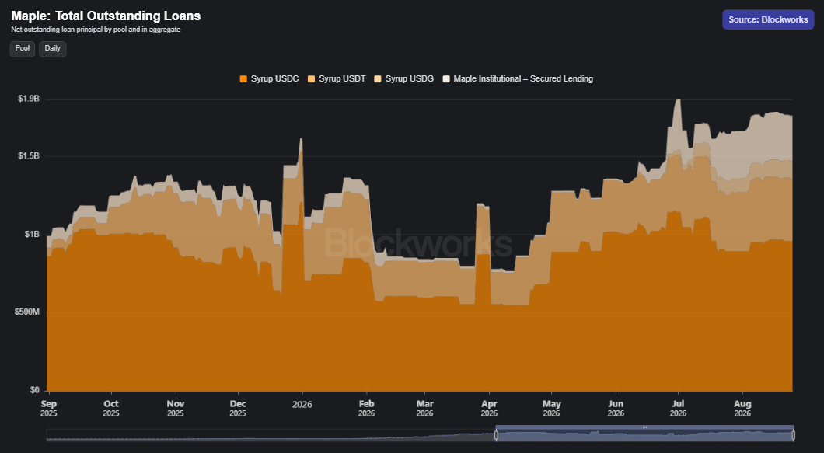The image size is (824, 453).
Task: Click the $500M y-axis label
Action: tap(26, 312)
